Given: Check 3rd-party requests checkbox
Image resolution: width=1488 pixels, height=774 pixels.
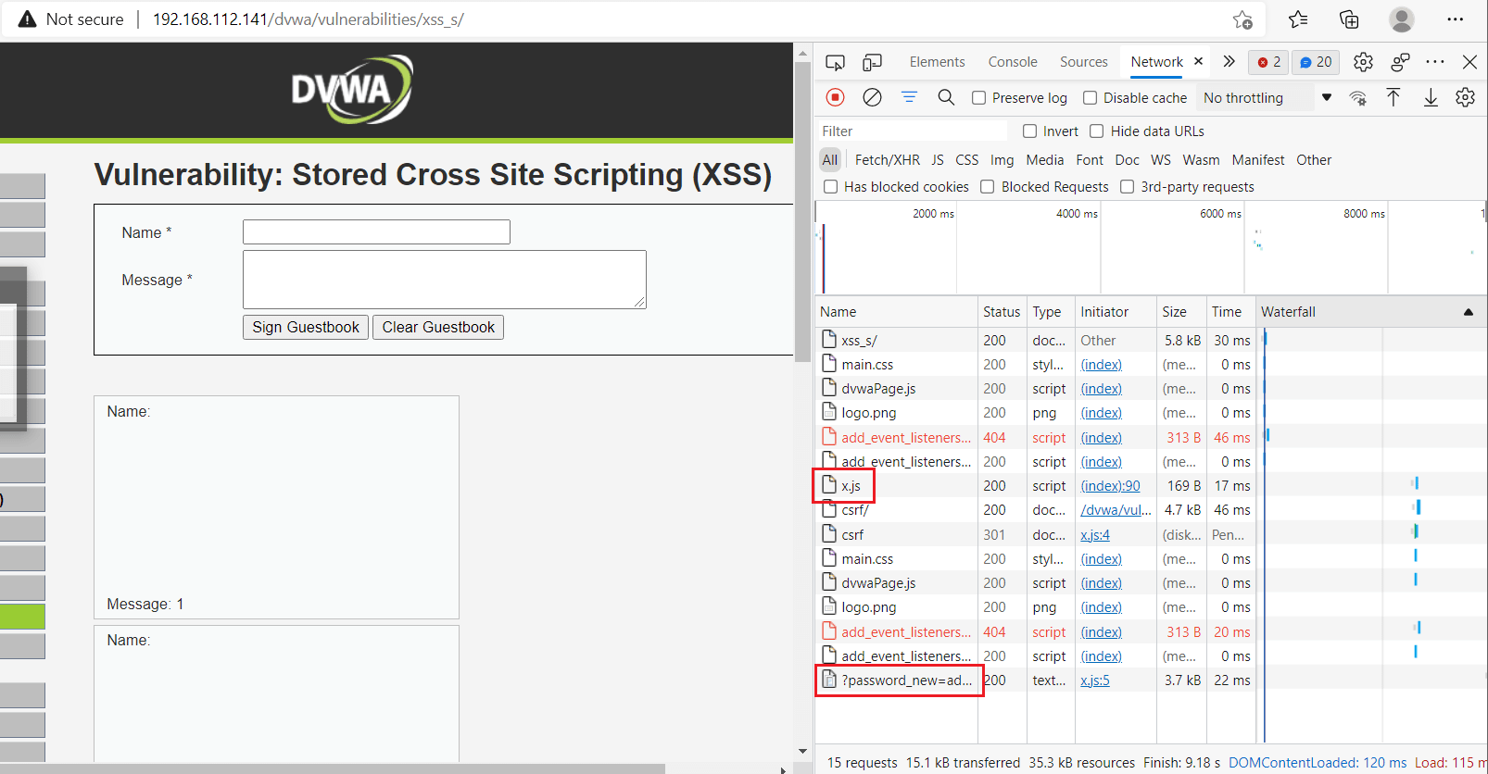Looking at the screenshot, I should 1128,187.
